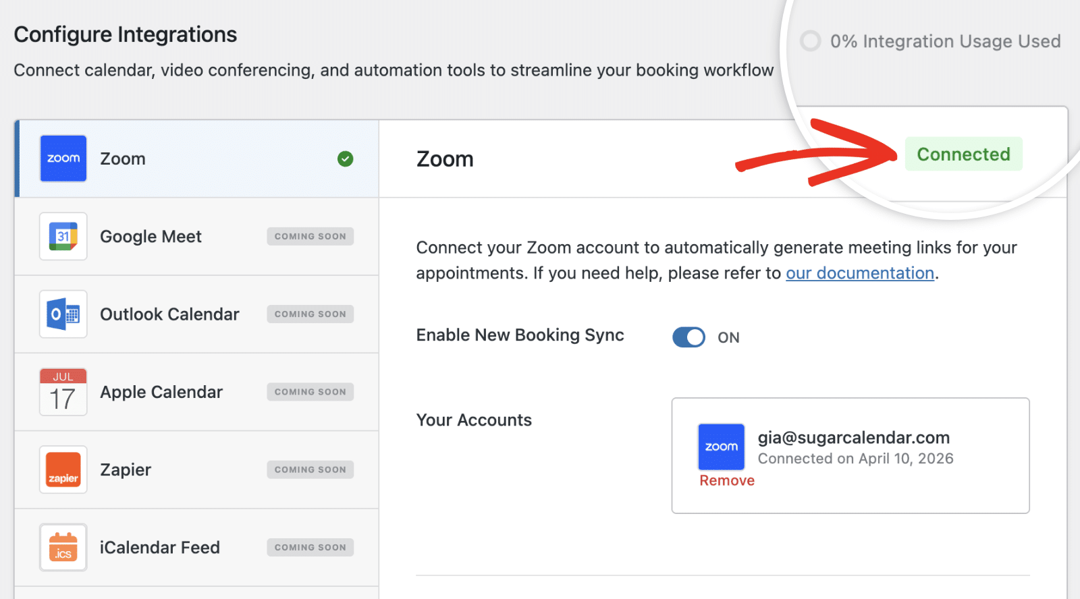The height and width of the screenshot is (599, 1080).
Task: Click the Zoom logo icon in sidebar
Action: coord(63,159)
